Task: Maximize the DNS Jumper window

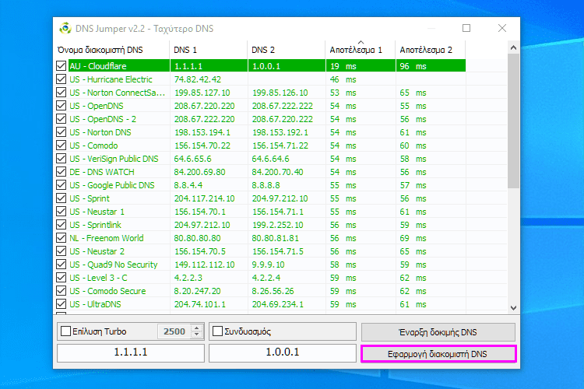Action: point(466,28)
